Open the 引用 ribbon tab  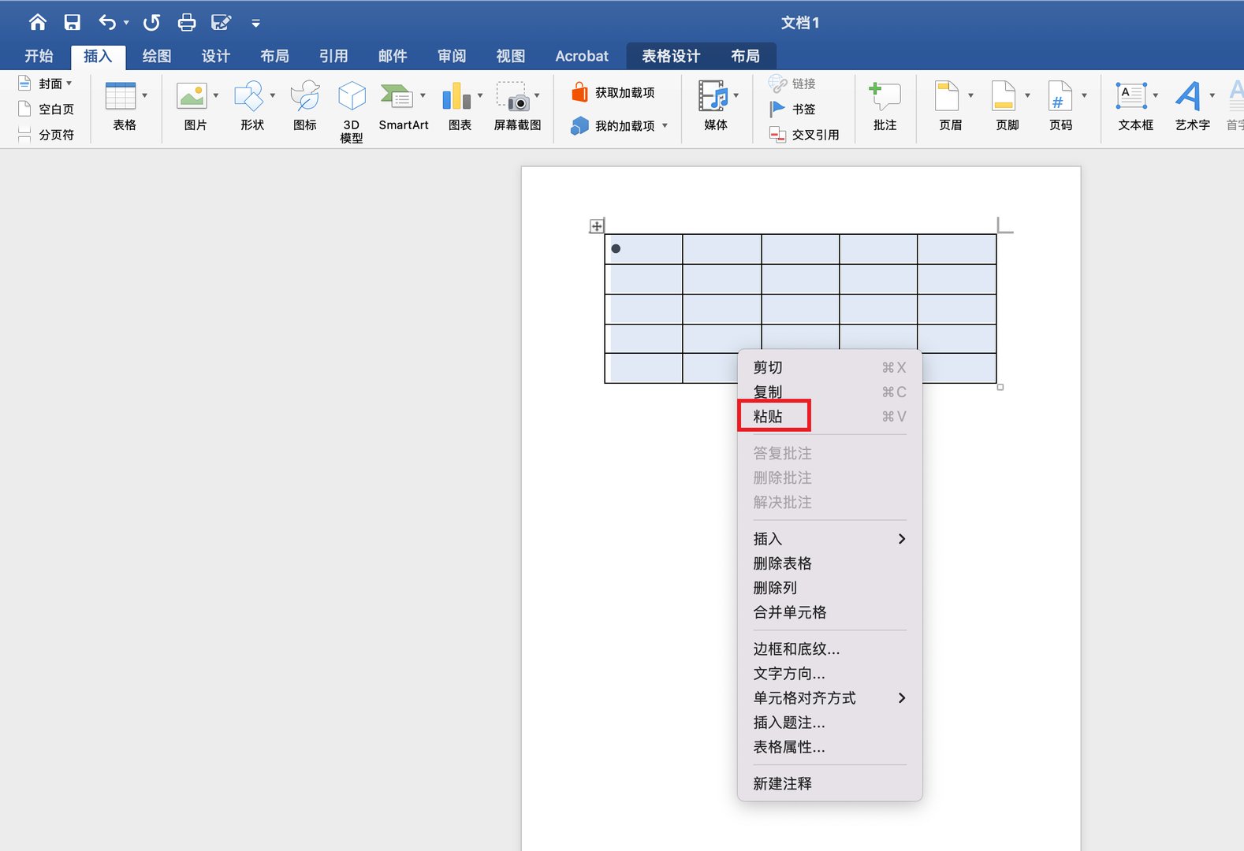click(333, 56)
